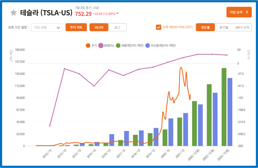Click the 2020/12 x-axis label
Screen dimensions: 258x168
coord(165,154)
